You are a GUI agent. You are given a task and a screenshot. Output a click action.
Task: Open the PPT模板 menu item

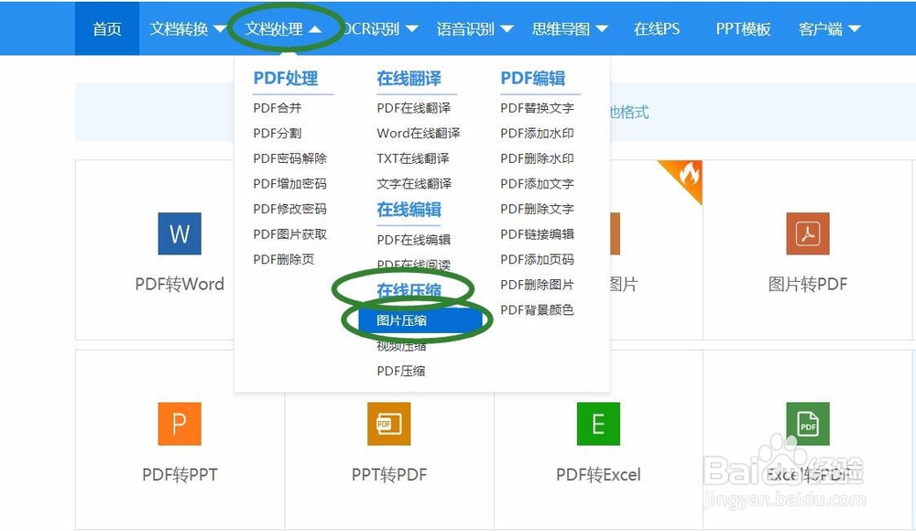742,28
